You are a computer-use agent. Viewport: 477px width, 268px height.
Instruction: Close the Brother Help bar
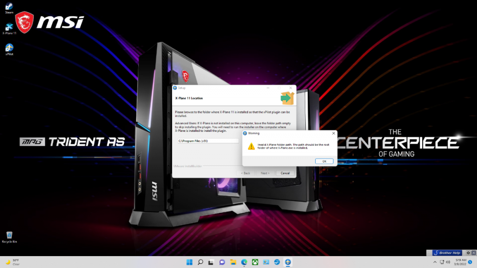(474, 252)
